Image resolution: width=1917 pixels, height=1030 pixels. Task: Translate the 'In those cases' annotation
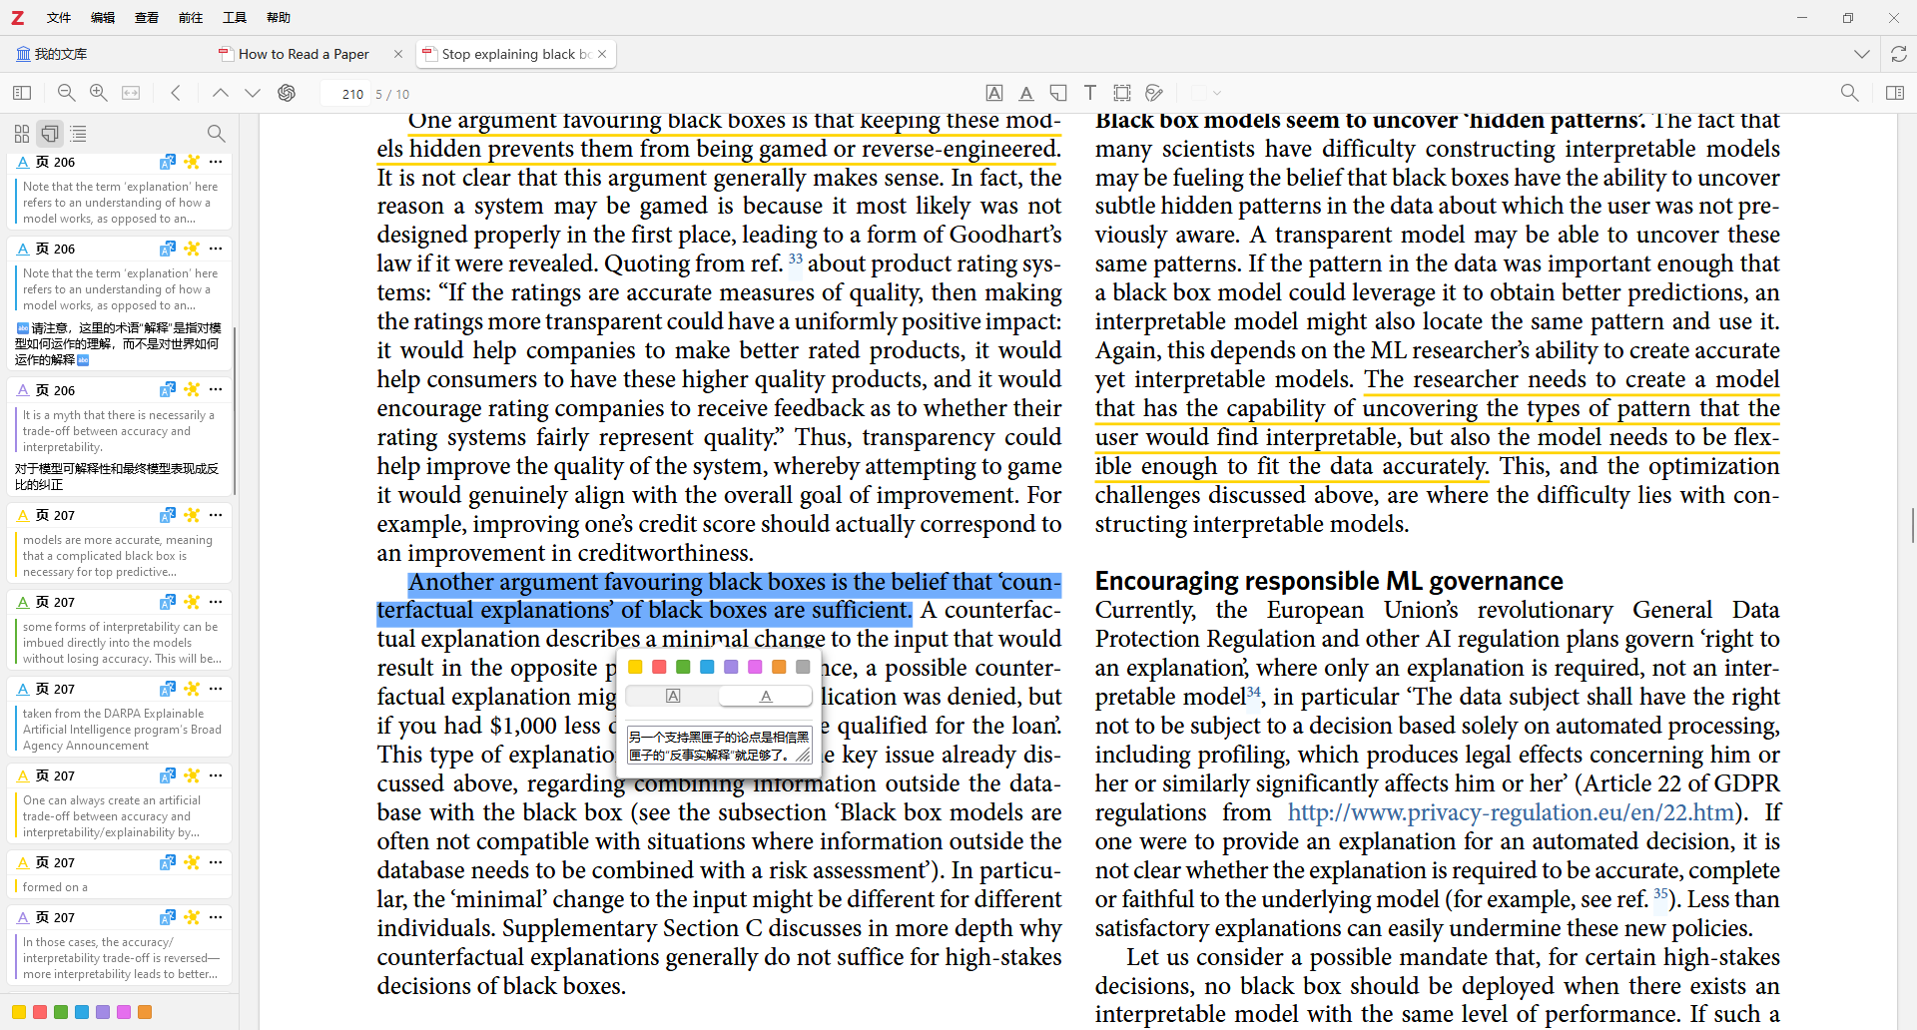(x=168, y=916)
